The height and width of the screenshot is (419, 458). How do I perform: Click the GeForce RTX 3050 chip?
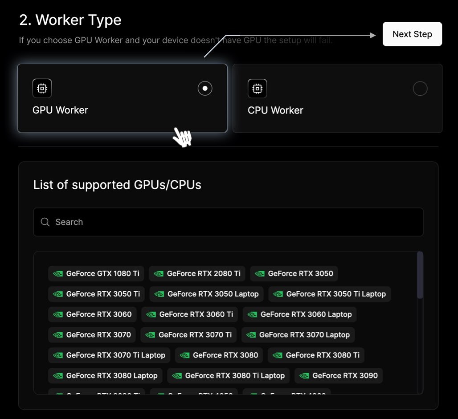(x=294, y=273)
